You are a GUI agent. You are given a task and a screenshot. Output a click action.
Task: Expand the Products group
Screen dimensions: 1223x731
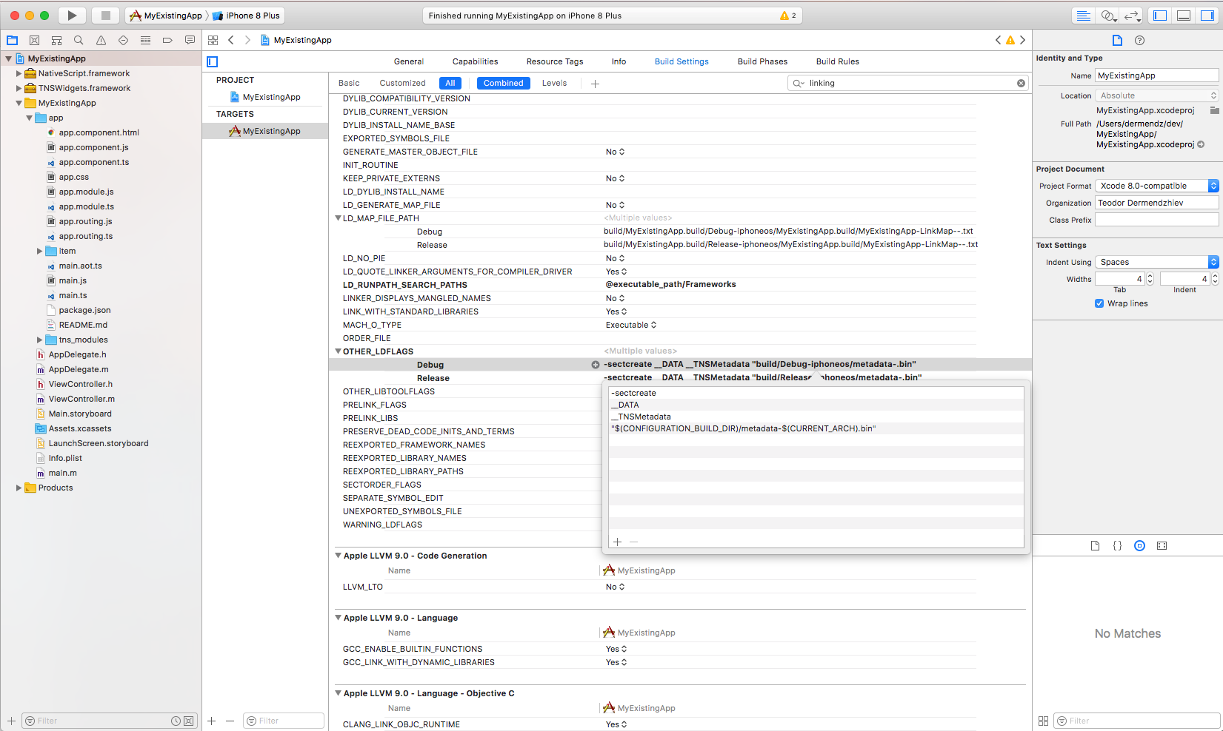[x=19, y=488]
